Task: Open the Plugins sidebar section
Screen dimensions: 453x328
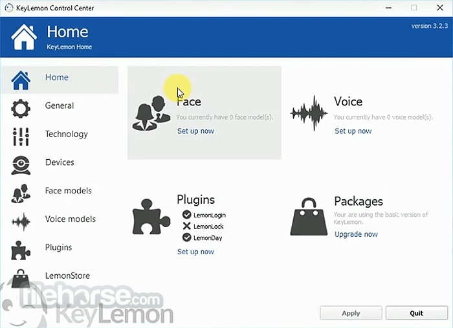Action: coord(60,247)
